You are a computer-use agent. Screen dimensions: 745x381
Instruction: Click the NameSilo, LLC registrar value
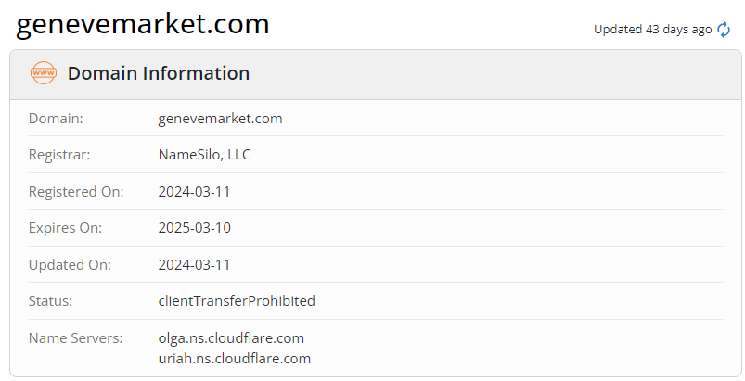point(205,155)
